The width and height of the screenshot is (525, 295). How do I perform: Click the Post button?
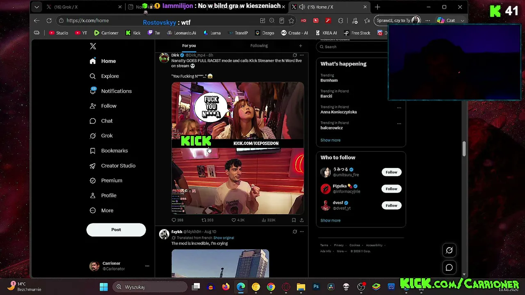pos(116,230)
